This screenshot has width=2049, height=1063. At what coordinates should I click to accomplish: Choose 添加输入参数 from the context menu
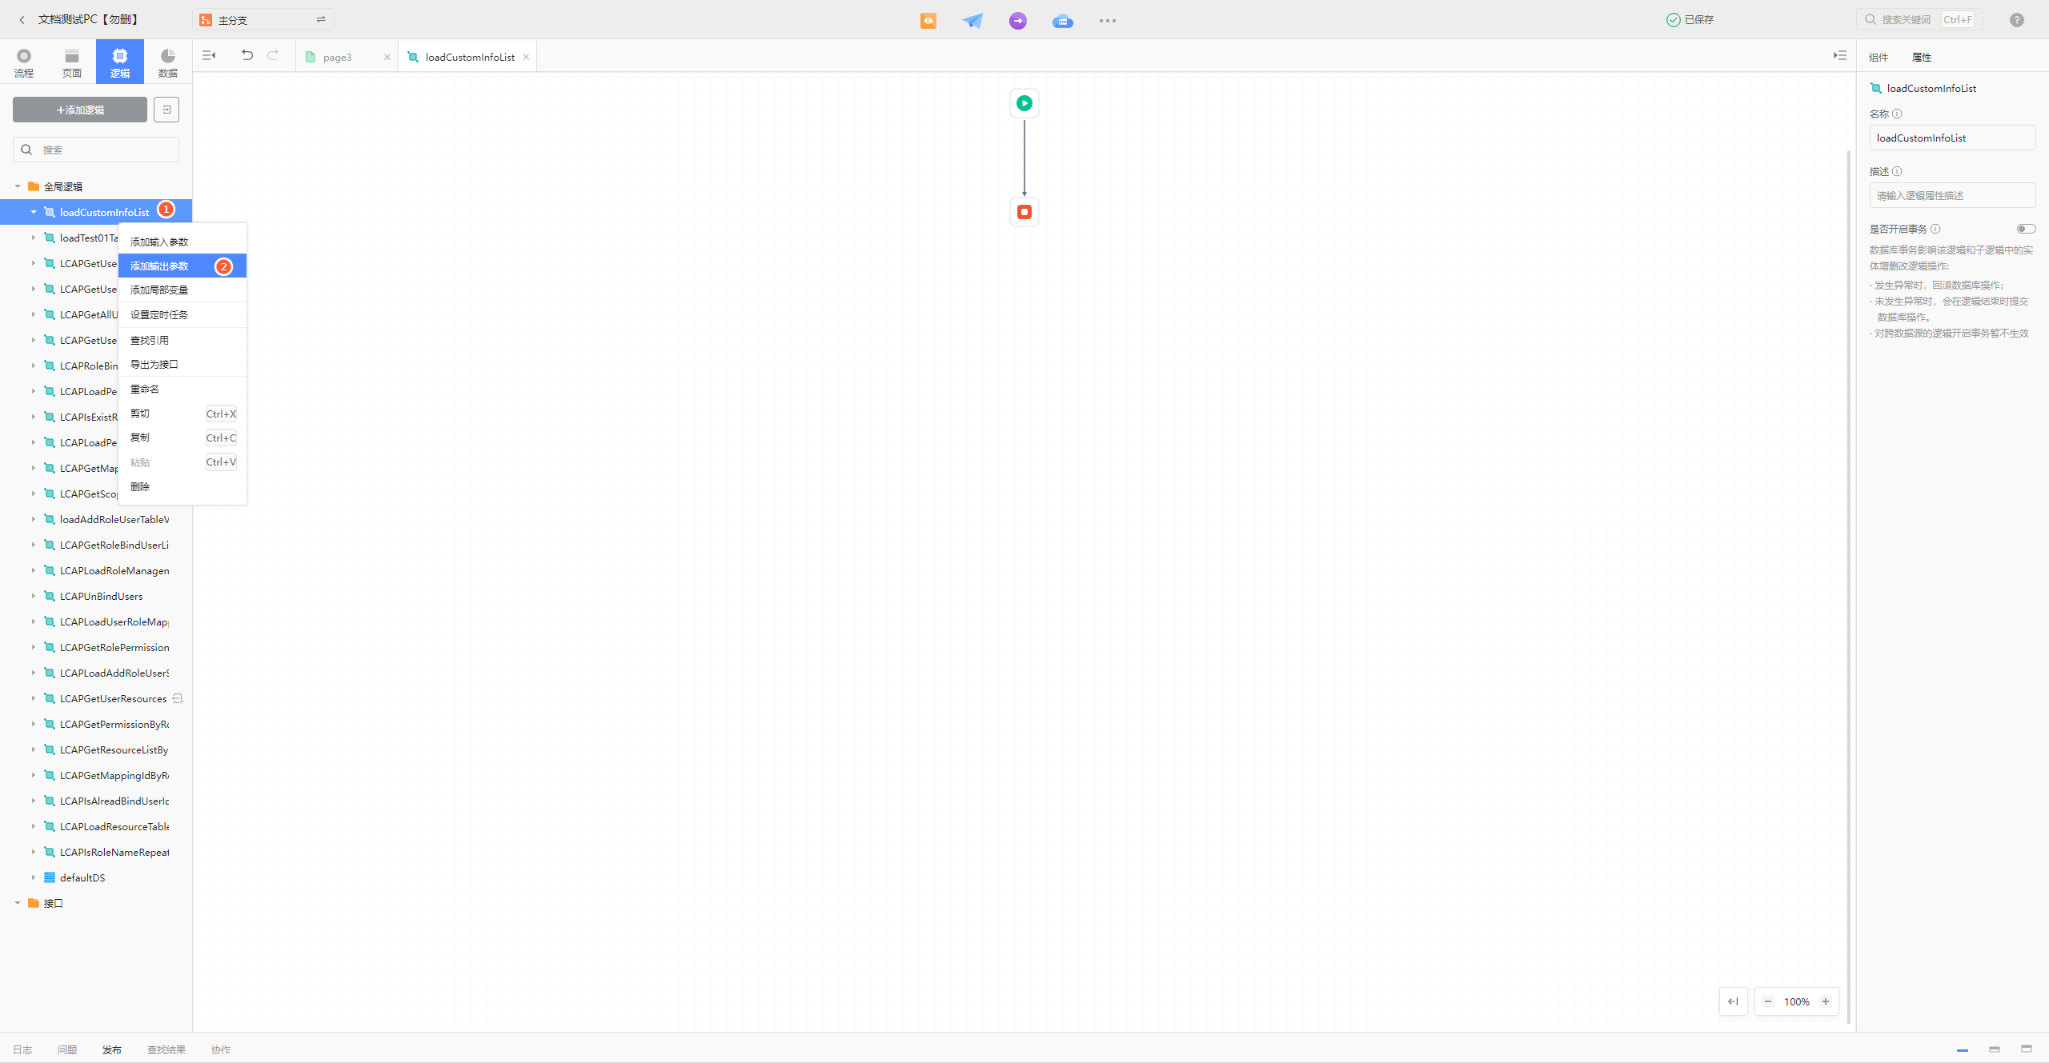click(x=182, y=242)
